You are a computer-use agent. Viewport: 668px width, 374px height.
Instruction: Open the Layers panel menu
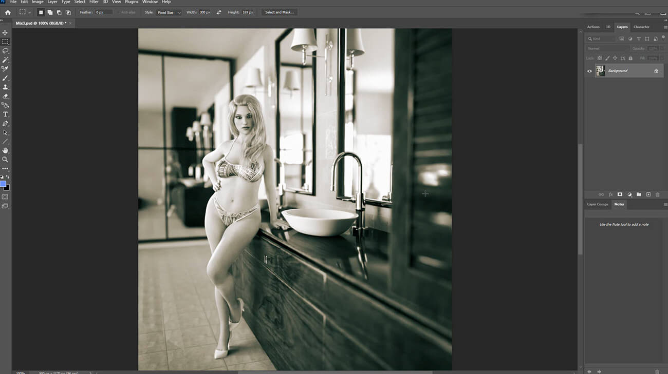(665, 27)
